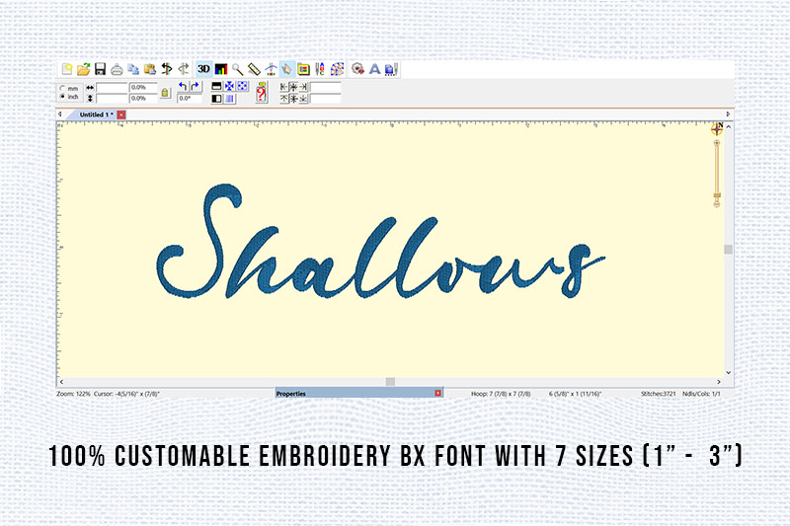Click the first thread stitch icon after Paste
This screenshot has height=526, width=790.
click(x=167, y=69)
